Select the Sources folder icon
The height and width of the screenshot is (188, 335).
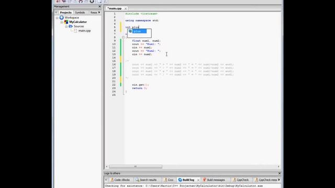(71, 26)
